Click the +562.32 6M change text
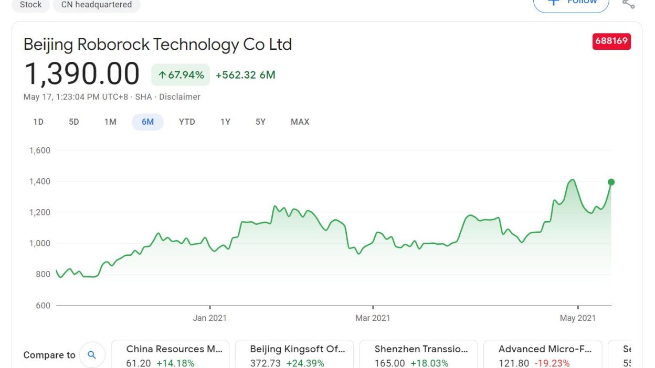655x368 pixels. click(x=245, y=75)
